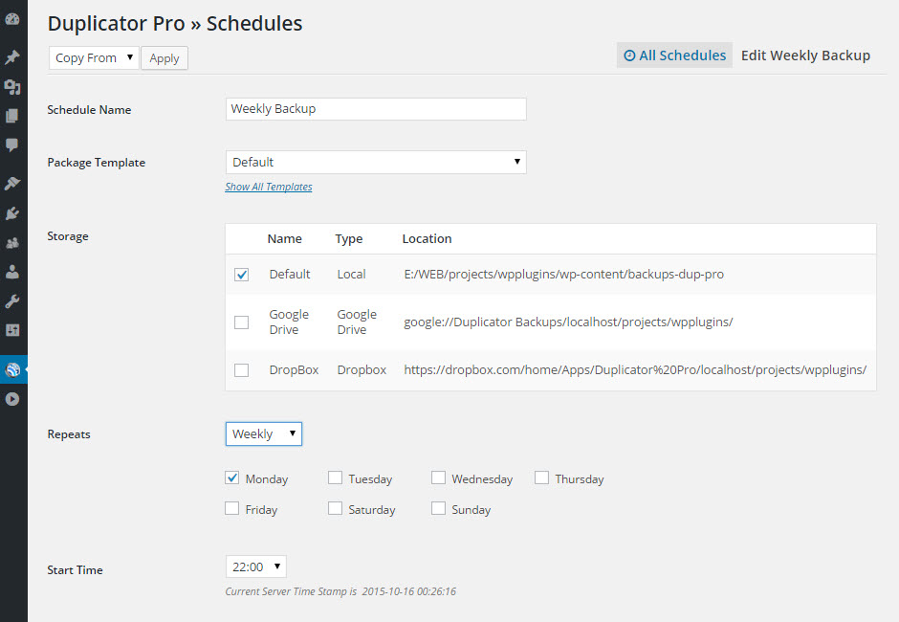
Task: Enable the Tuesday checkbox
Action: coord(335,478)
